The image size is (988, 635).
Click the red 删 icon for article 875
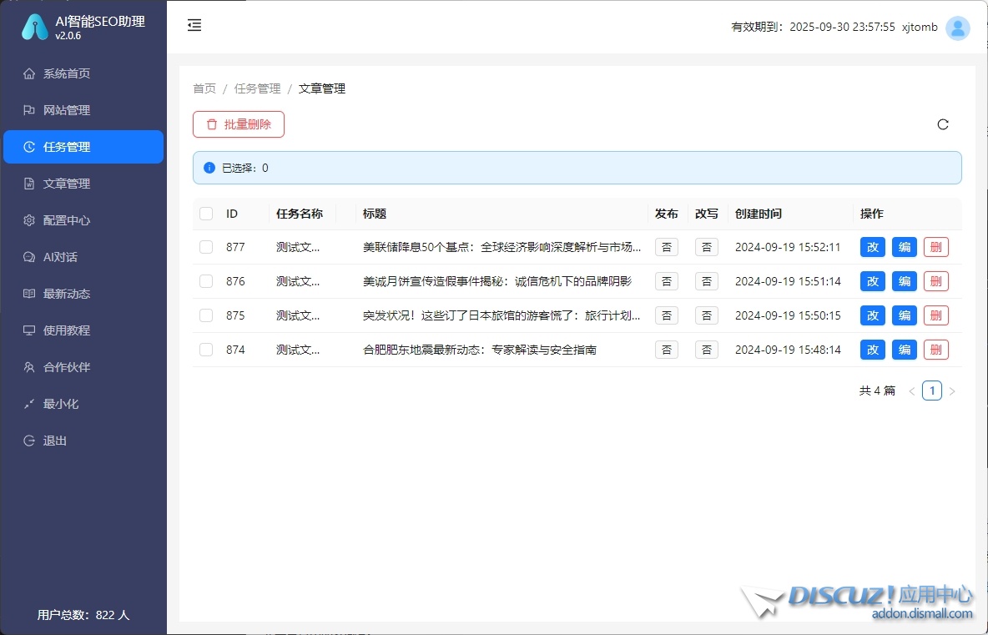pyautogui.click(x=935, y=315)
